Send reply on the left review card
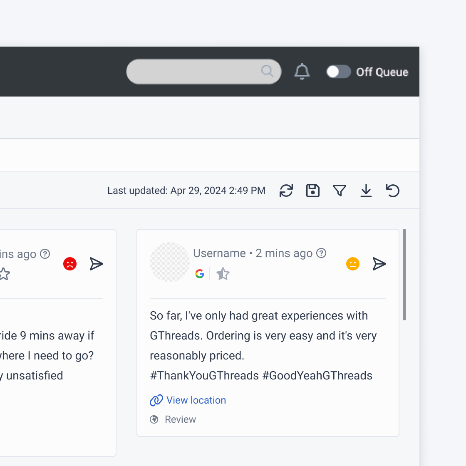Image resolution: width=466 pixels, height=466 pixels. click(x=96, y=264)
